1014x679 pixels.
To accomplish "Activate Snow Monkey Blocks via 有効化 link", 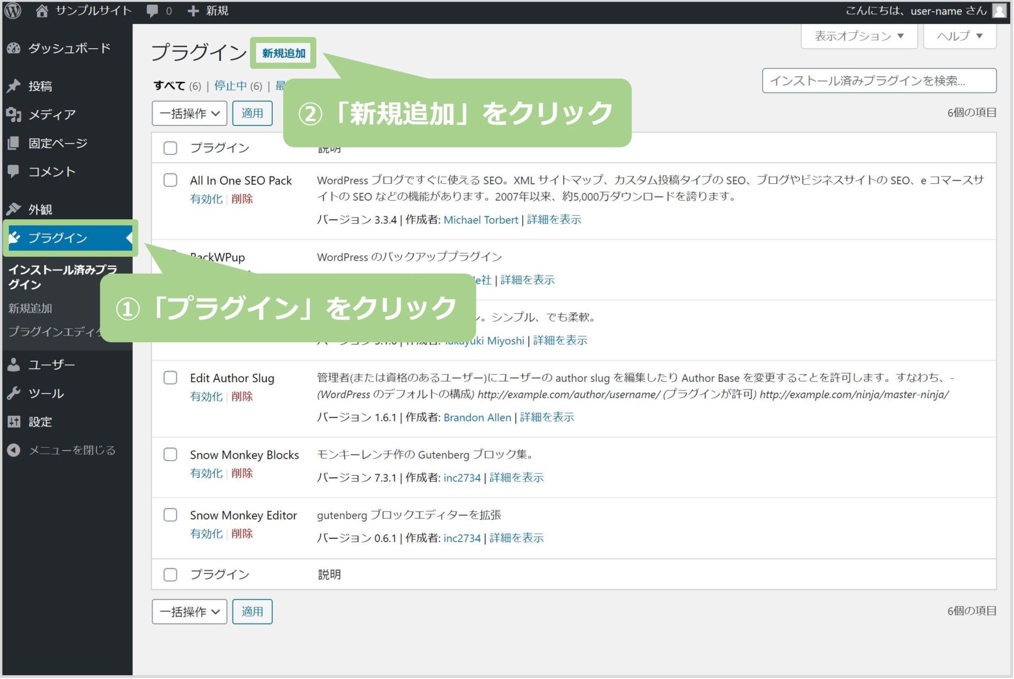I will (x=206, y=473).
